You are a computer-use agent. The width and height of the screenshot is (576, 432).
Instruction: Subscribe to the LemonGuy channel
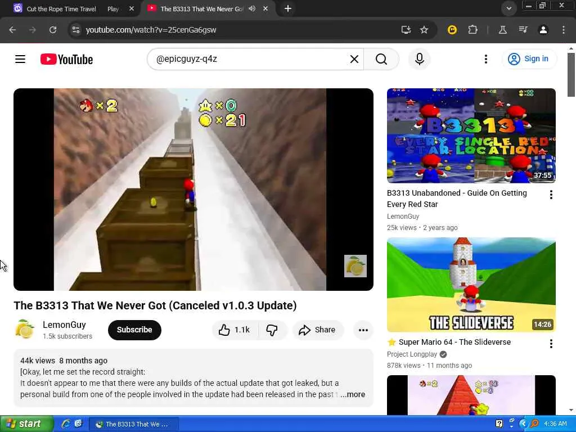[134, 330]
